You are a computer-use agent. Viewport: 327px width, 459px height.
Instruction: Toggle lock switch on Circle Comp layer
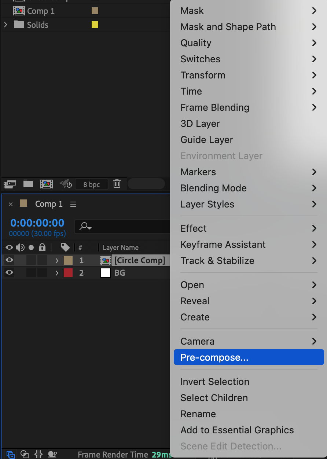[42, 260]
